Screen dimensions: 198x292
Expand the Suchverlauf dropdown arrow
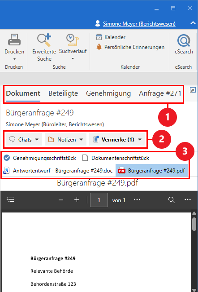73,59
